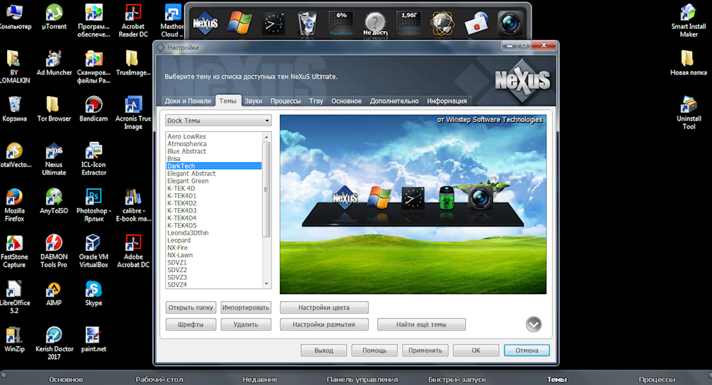Open Uninstall Tool desktop icon

coord(689,113)
